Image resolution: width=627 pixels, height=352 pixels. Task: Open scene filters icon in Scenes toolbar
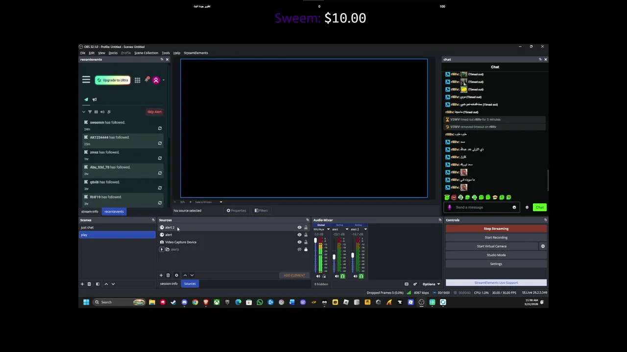point(97,284)
